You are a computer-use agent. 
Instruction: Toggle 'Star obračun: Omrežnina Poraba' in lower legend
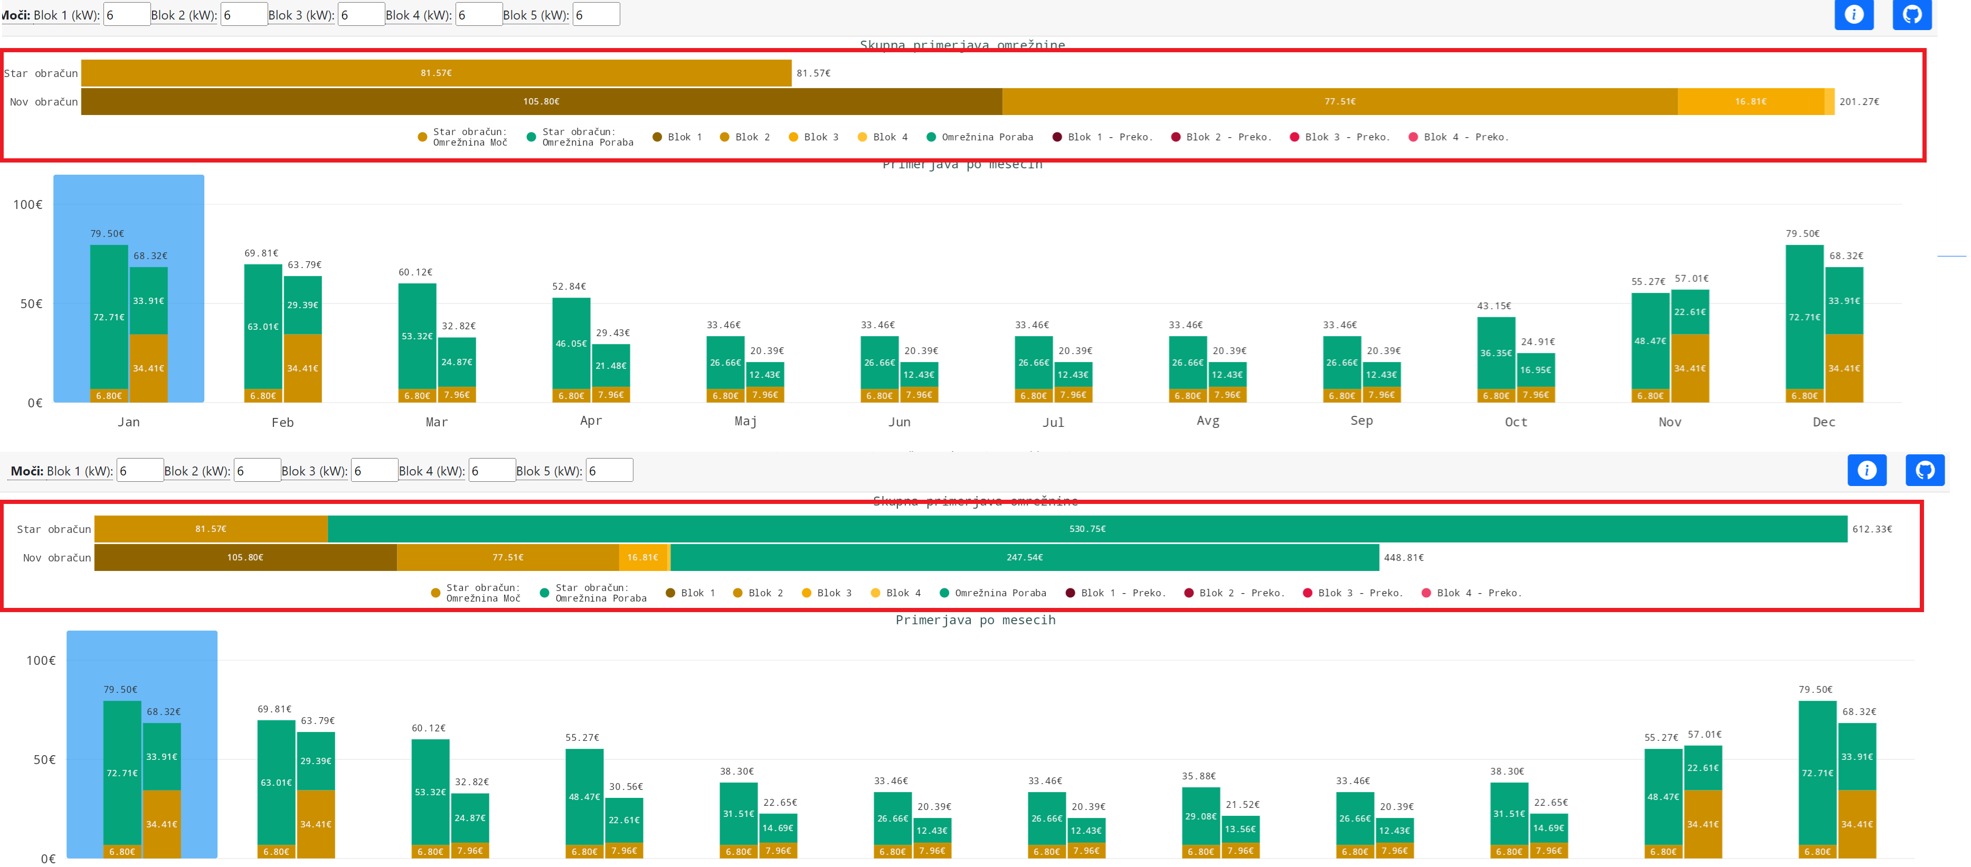(x=593, y=593)
